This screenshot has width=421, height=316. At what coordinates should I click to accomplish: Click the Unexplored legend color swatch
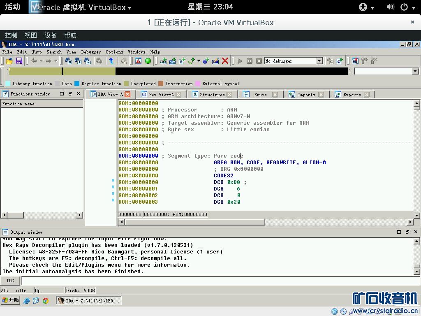pyautogui.click(x=127, y=84)
